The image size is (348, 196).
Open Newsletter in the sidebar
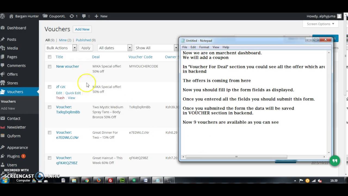[x=16, y=127]
